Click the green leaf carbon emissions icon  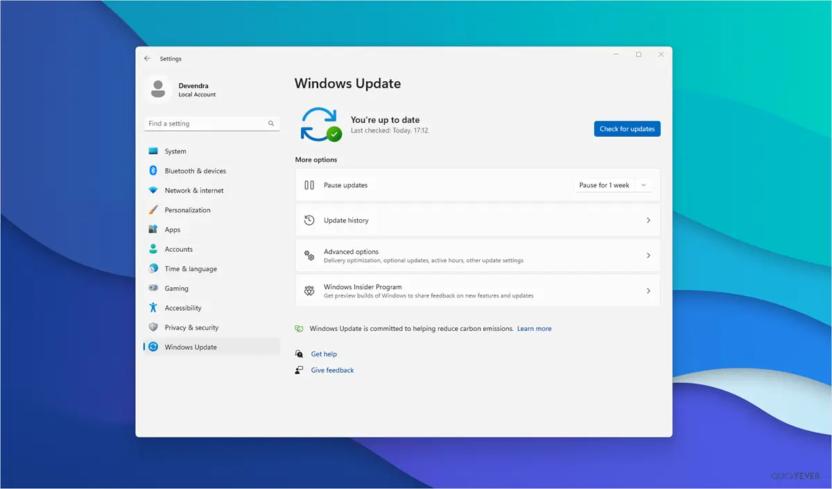(299, 329)
